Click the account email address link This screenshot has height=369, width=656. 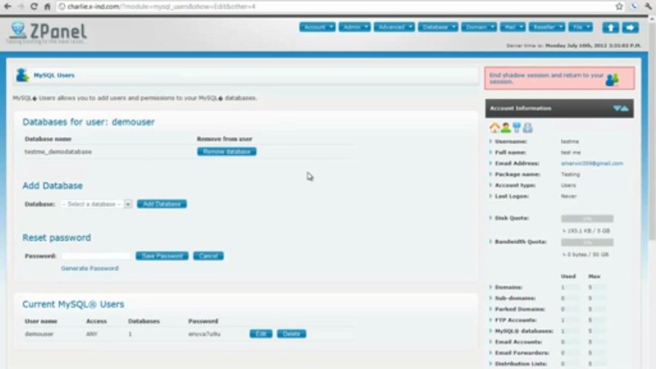click(592, 163)
